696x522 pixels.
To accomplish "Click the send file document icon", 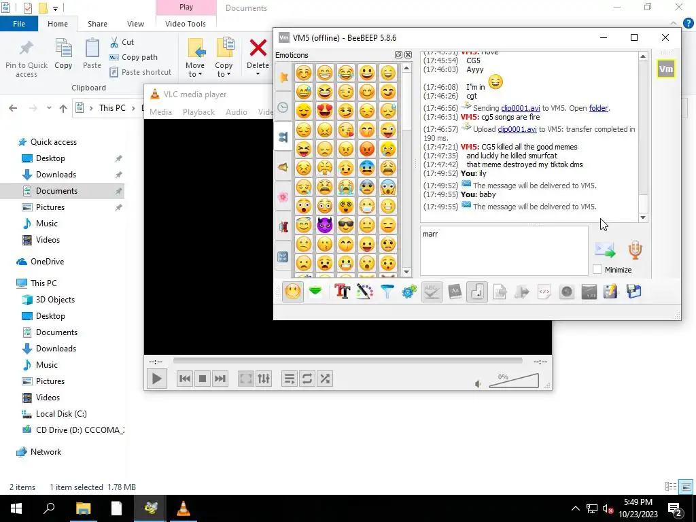I will (x=500, y=292).
